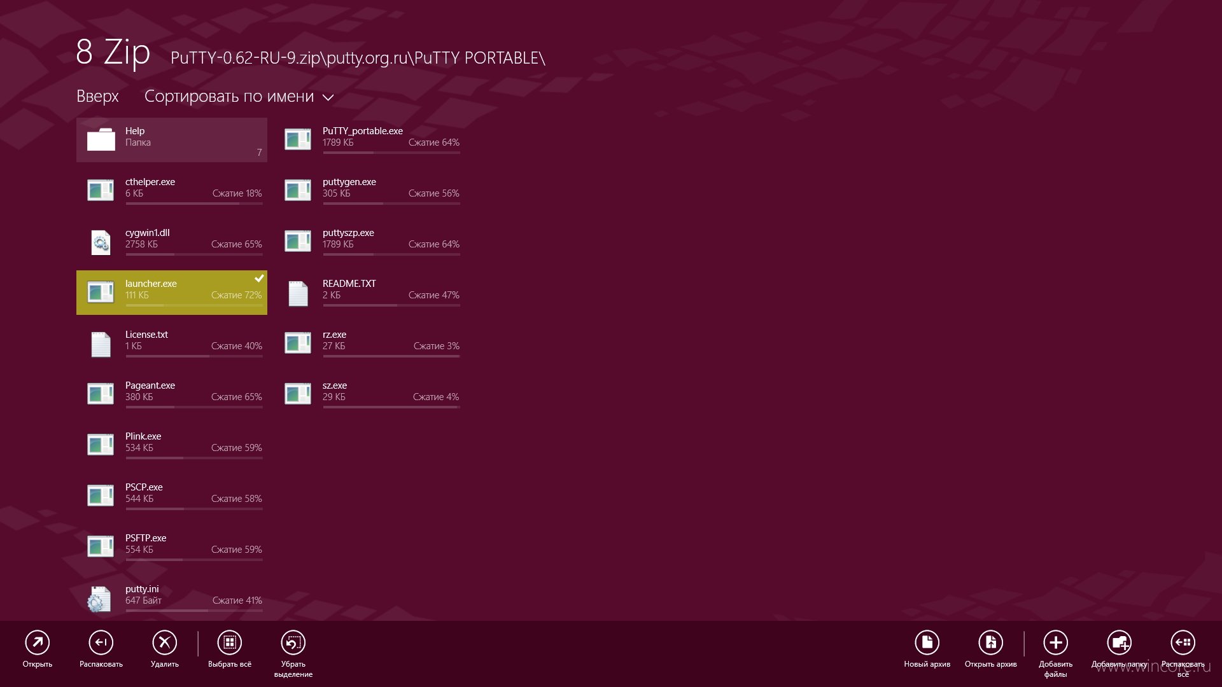The width and height of the screenshot is (1222, 687).
Task: Expand the Сортировать по имени chevron
Action: click(x=328, y=97)
